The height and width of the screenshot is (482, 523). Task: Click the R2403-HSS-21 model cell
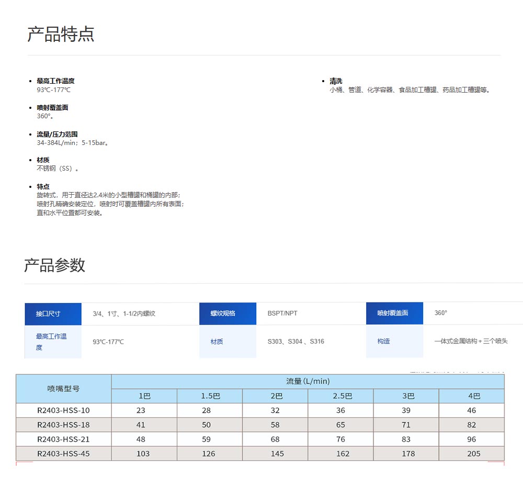coord(63,439)
